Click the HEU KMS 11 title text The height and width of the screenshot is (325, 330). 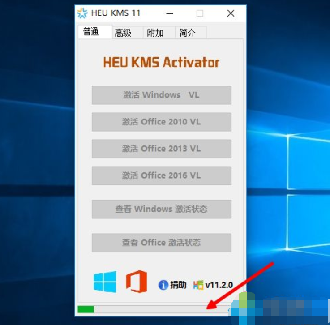point(116,13)
